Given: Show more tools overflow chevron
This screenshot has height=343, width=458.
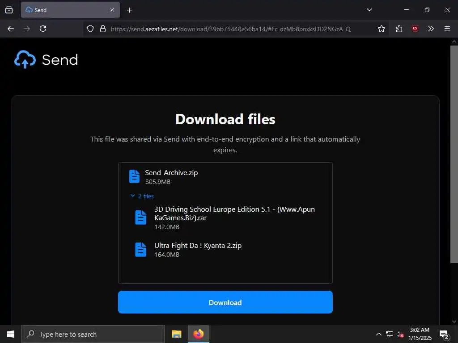Looking at the screenshot, I should (x=431, y=29).
